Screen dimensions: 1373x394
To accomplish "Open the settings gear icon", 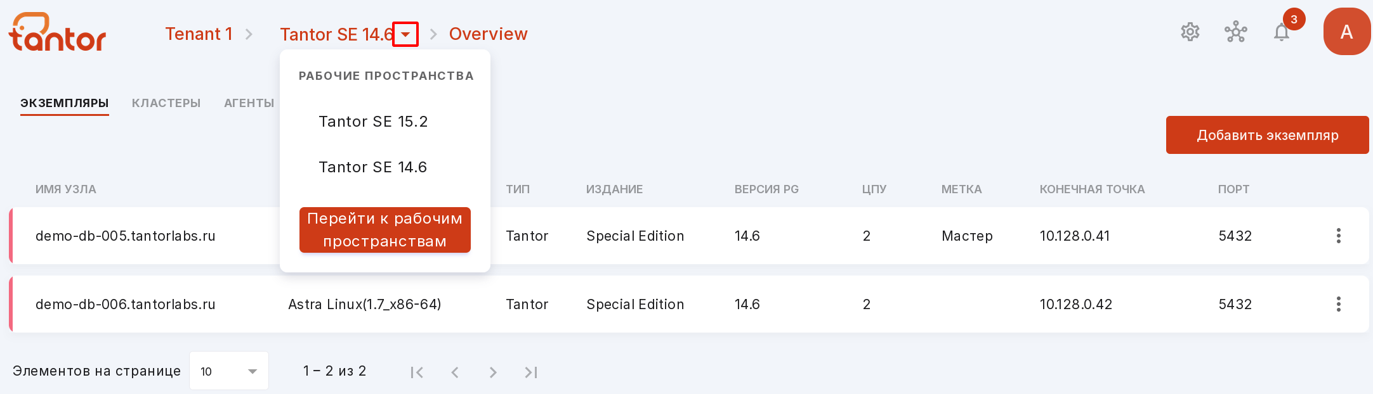I will [x=1190, y=32].
